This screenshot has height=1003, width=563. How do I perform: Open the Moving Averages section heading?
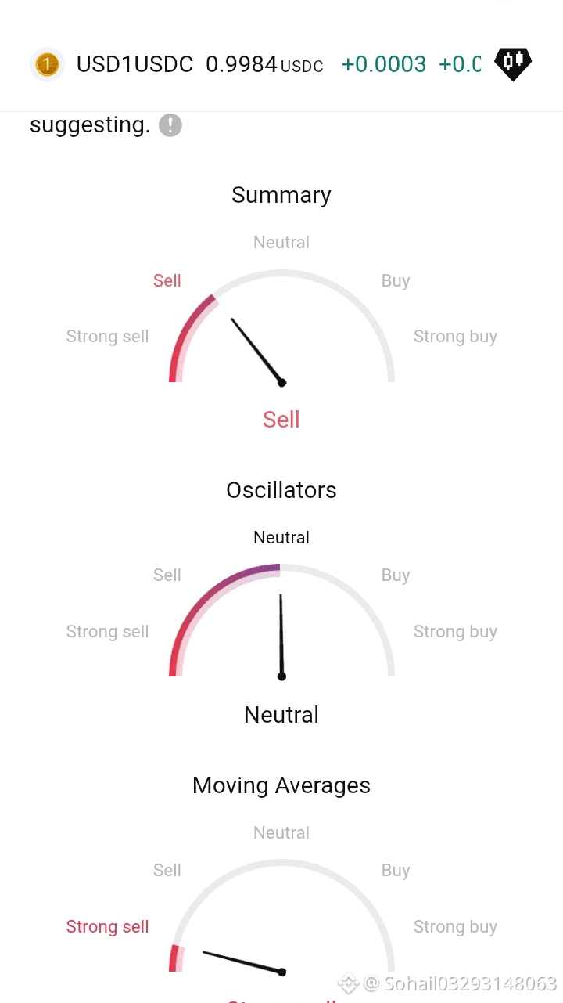281,785
